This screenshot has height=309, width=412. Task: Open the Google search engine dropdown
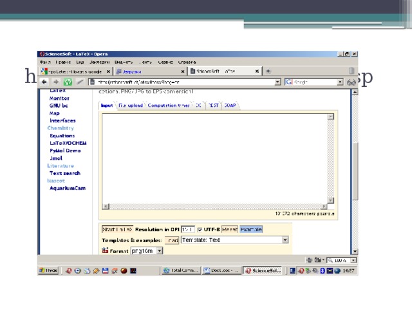[340, 82]
